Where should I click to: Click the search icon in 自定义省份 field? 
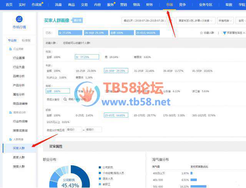[x=65, y=99]
